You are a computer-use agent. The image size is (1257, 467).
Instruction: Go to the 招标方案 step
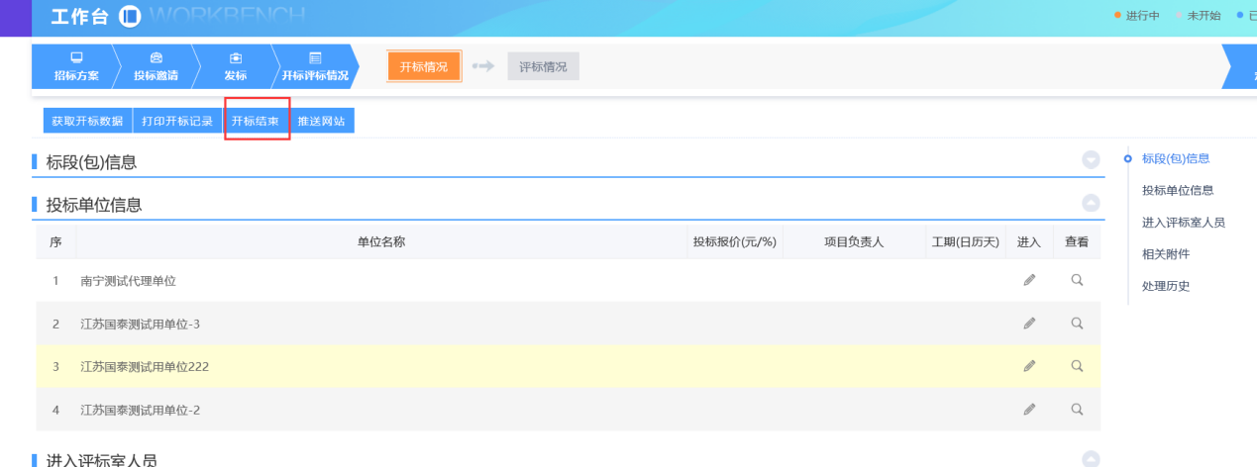click(75, 66)
